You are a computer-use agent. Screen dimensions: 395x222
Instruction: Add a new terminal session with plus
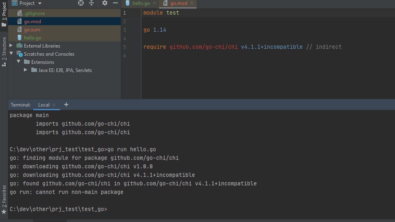coord(66,104)
